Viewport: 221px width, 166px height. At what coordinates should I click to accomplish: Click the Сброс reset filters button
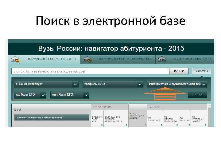click(x=197, y=95)
